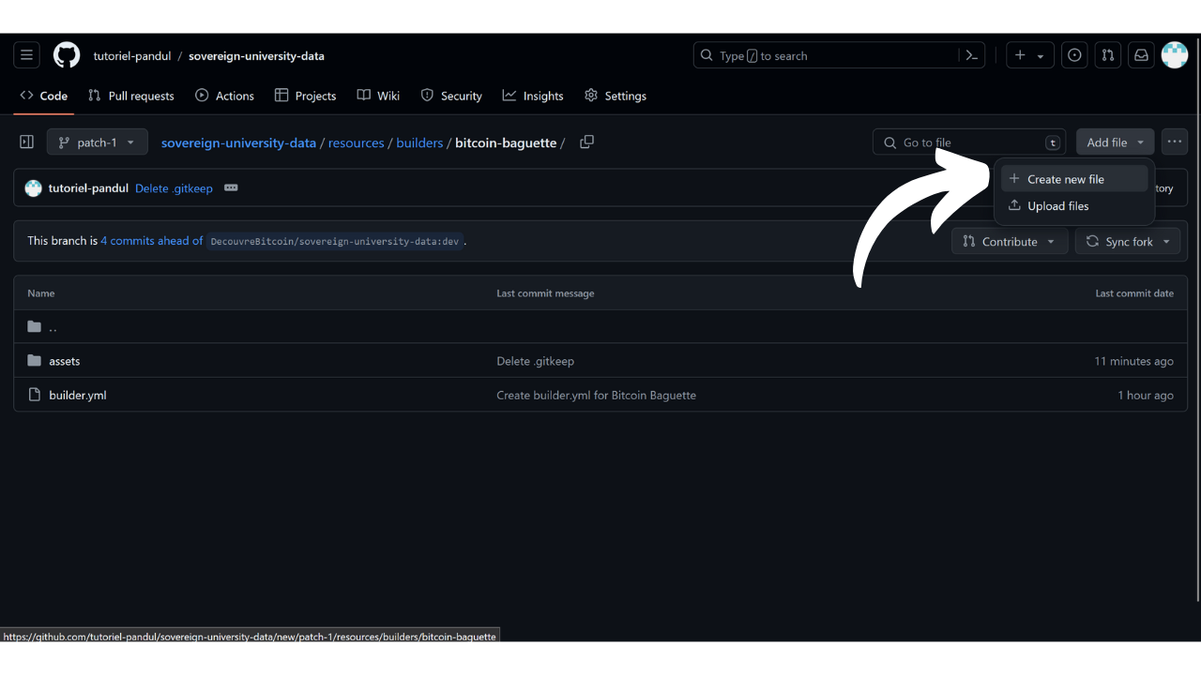Click the Go to file search field

tap(966, 142)
